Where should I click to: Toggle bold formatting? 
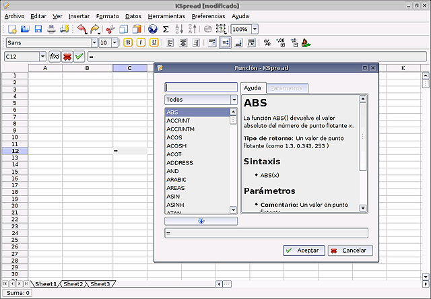tap(128, 42)
